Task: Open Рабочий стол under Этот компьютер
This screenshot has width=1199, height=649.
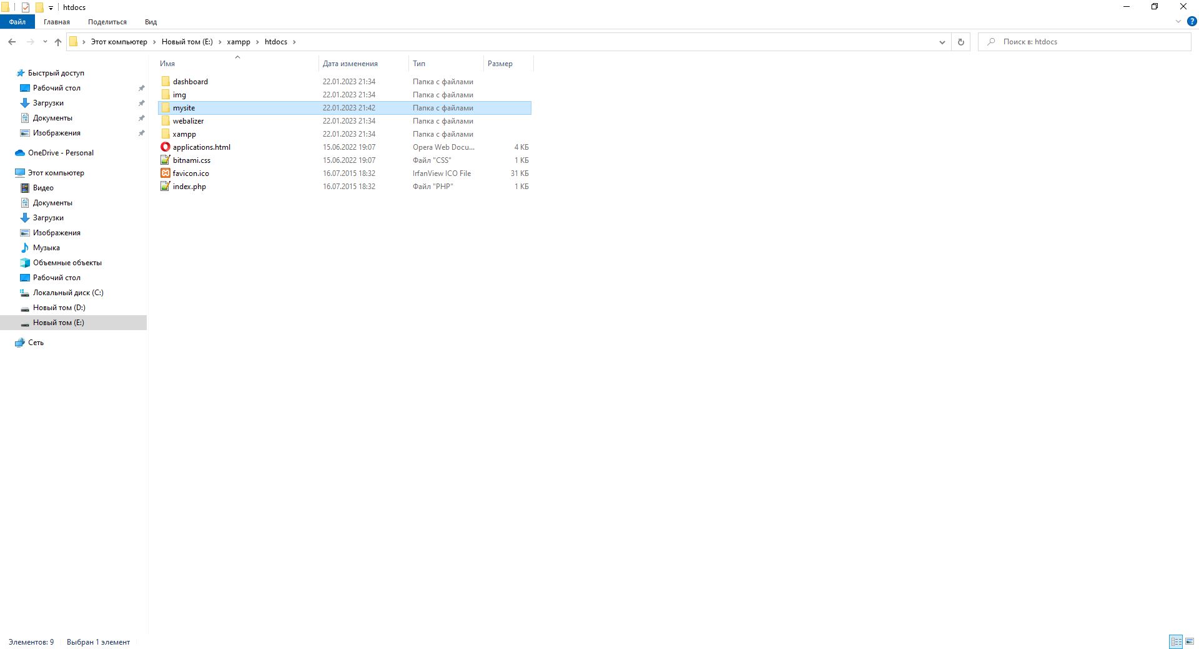Action: point(57,278)
